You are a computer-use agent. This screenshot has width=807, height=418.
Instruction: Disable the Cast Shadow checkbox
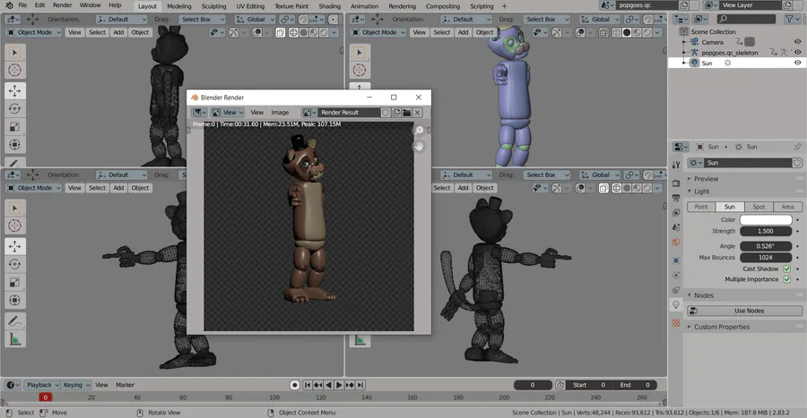[x=787, y=269]
